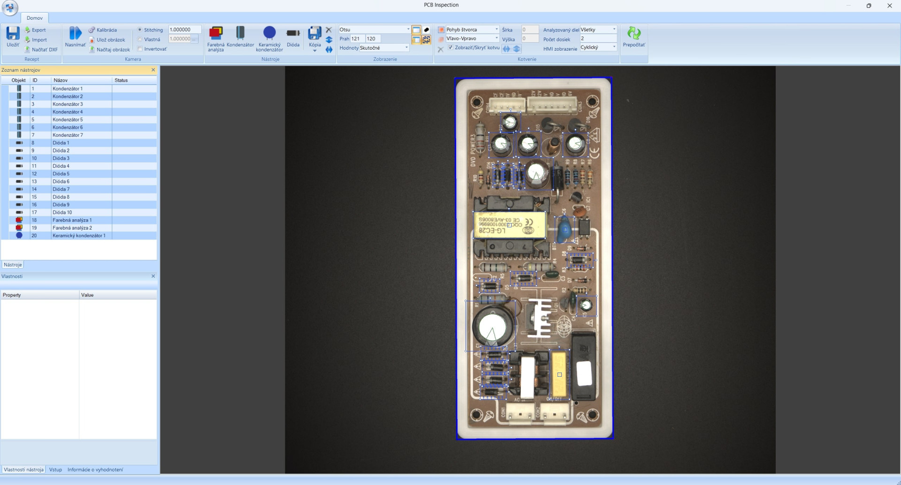Viewport: 901px width, 485px height.
Task: Select the Dióda tool icon
Action: tap(293, 33)
